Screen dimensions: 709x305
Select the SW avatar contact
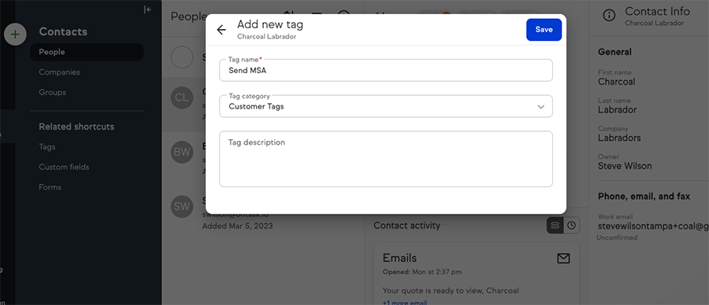[182, 207]
